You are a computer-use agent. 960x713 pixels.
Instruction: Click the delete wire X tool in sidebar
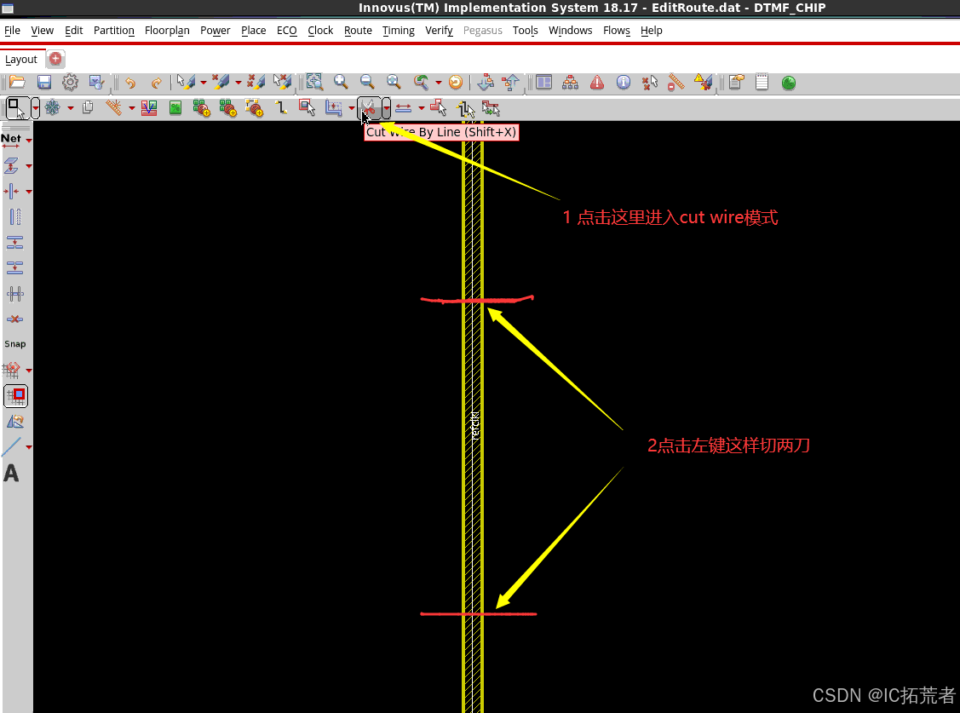[x=14, y=319]
